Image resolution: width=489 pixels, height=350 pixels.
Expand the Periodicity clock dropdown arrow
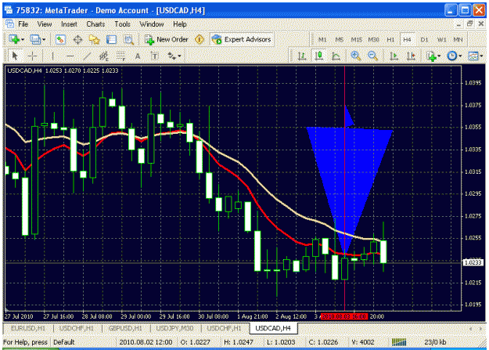pos(460,56)
